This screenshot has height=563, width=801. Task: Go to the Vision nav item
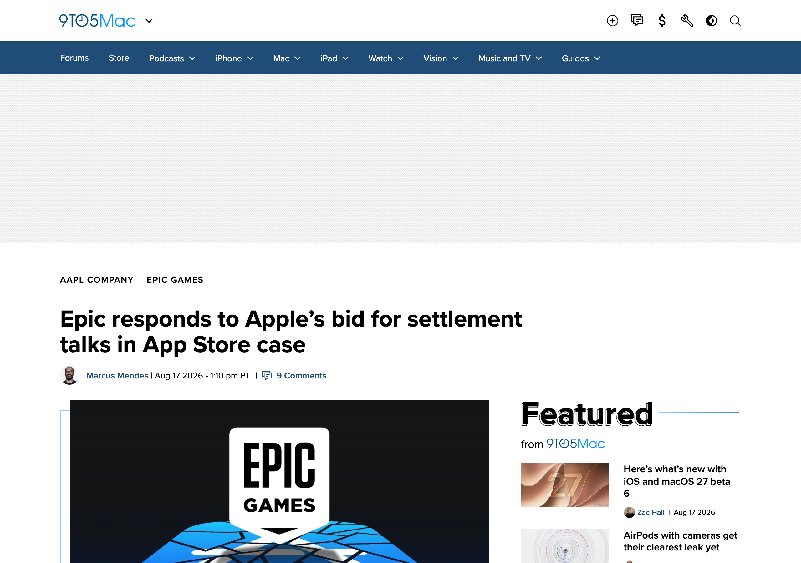(x=435, y=58)
